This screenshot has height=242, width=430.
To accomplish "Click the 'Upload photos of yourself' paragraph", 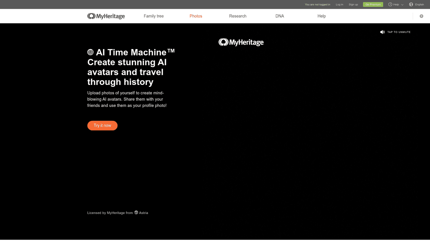I will (127, 99).
